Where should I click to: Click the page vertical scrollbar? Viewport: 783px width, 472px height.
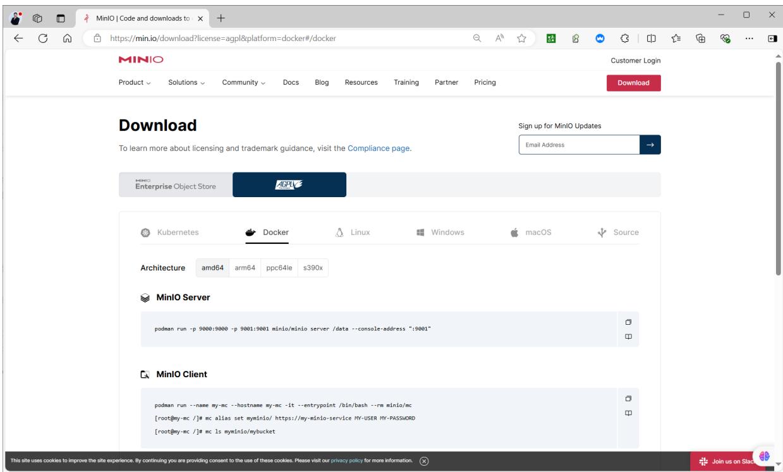coord(779,167)
